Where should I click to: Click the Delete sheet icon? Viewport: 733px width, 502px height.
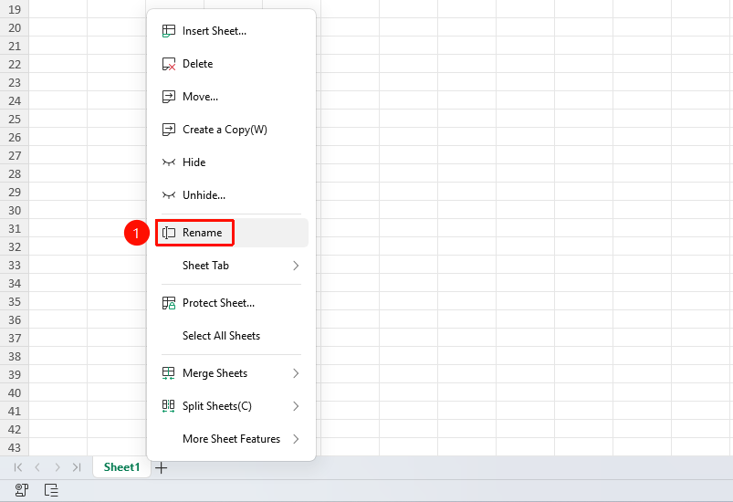[x=168, y=64]
